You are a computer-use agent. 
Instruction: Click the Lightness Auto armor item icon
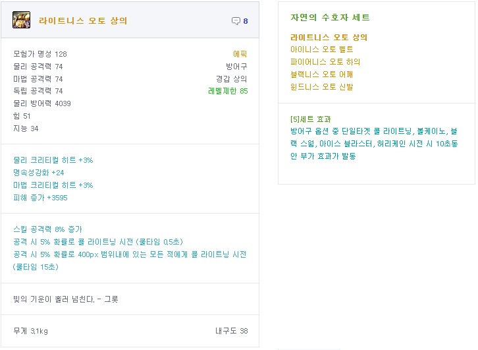pyautogui.click(x=21, y=20)
